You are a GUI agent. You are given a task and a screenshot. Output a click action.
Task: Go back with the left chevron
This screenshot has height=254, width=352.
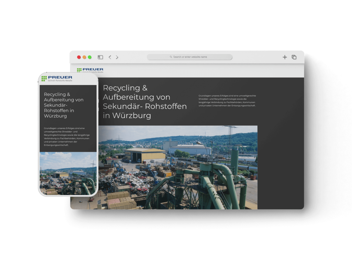tap(110, 57)
